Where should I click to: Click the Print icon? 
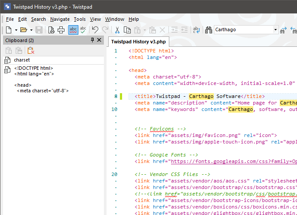click(x=61, y=30)
